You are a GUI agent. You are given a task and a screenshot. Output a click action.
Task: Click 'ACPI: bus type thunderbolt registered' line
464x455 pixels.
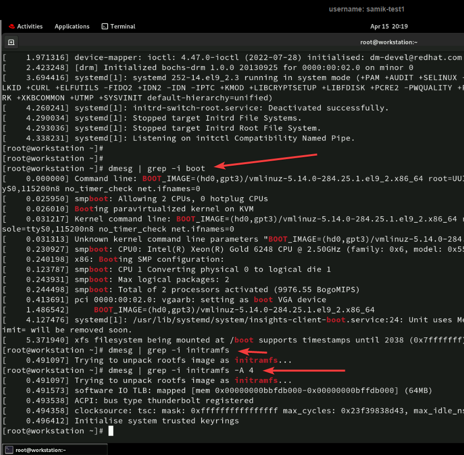(164, 400)
